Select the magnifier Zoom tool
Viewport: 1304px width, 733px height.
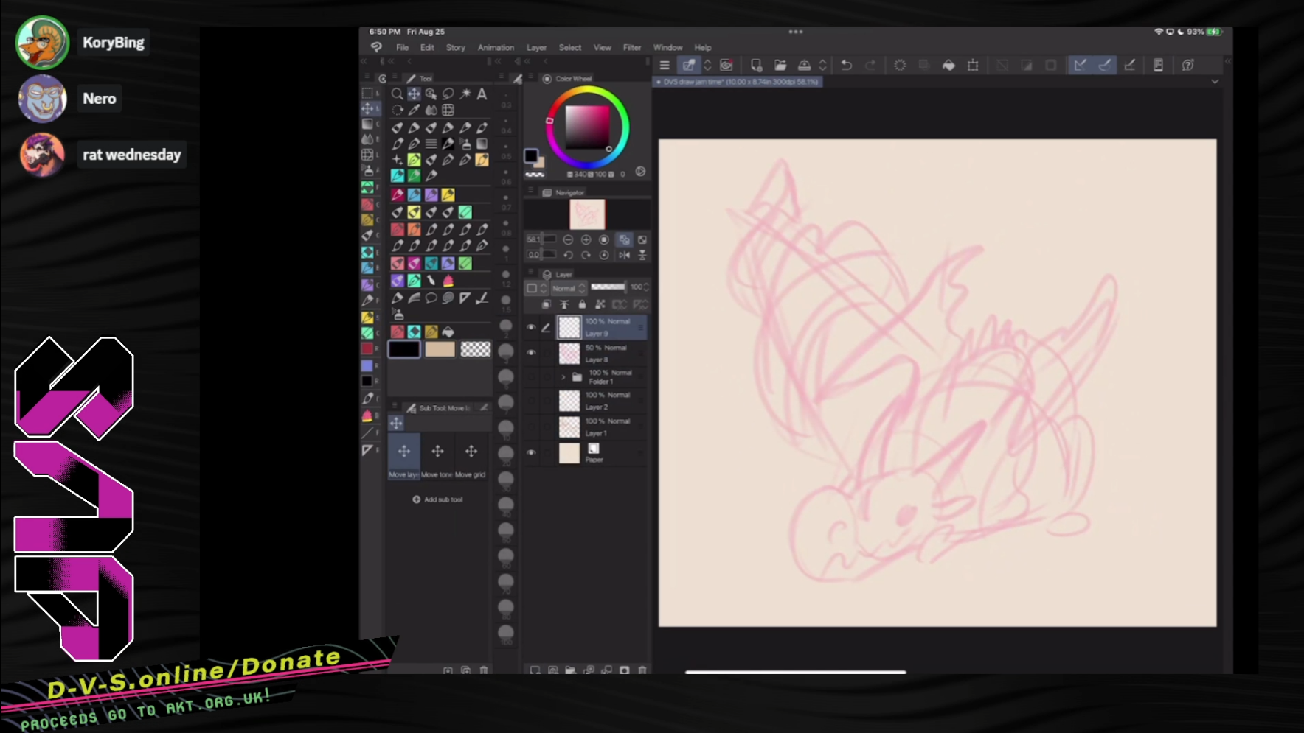397,94
